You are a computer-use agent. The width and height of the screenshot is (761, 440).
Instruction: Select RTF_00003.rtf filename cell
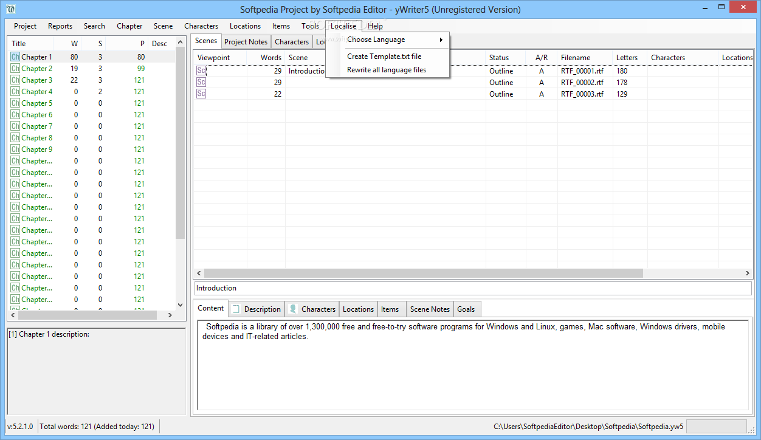[x=582, y=94]
